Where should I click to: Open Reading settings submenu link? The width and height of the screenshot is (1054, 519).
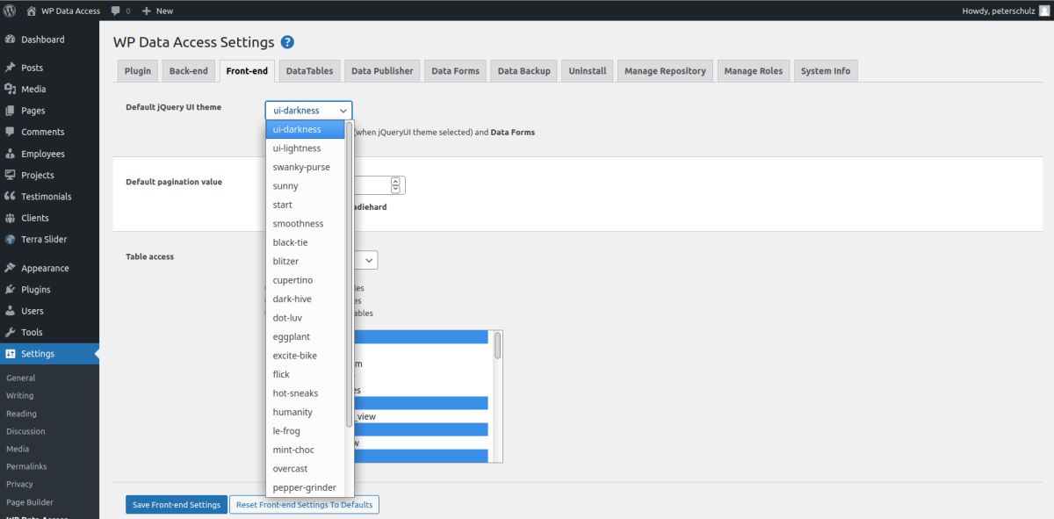coord(21,414)
